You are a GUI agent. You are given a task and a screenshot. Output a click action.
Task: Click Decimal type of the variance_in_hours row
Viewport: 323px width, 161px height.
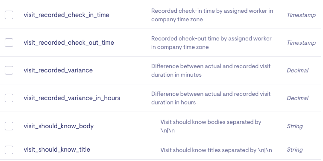[297, 98]
